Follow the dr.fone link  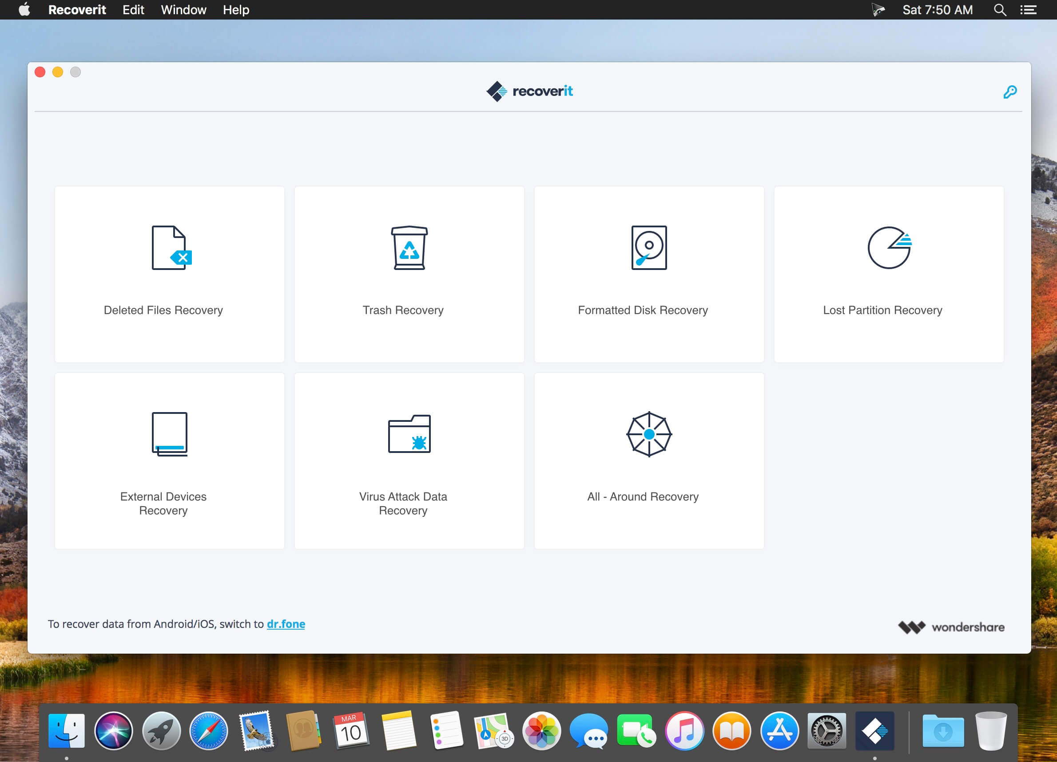click(286, 623)
